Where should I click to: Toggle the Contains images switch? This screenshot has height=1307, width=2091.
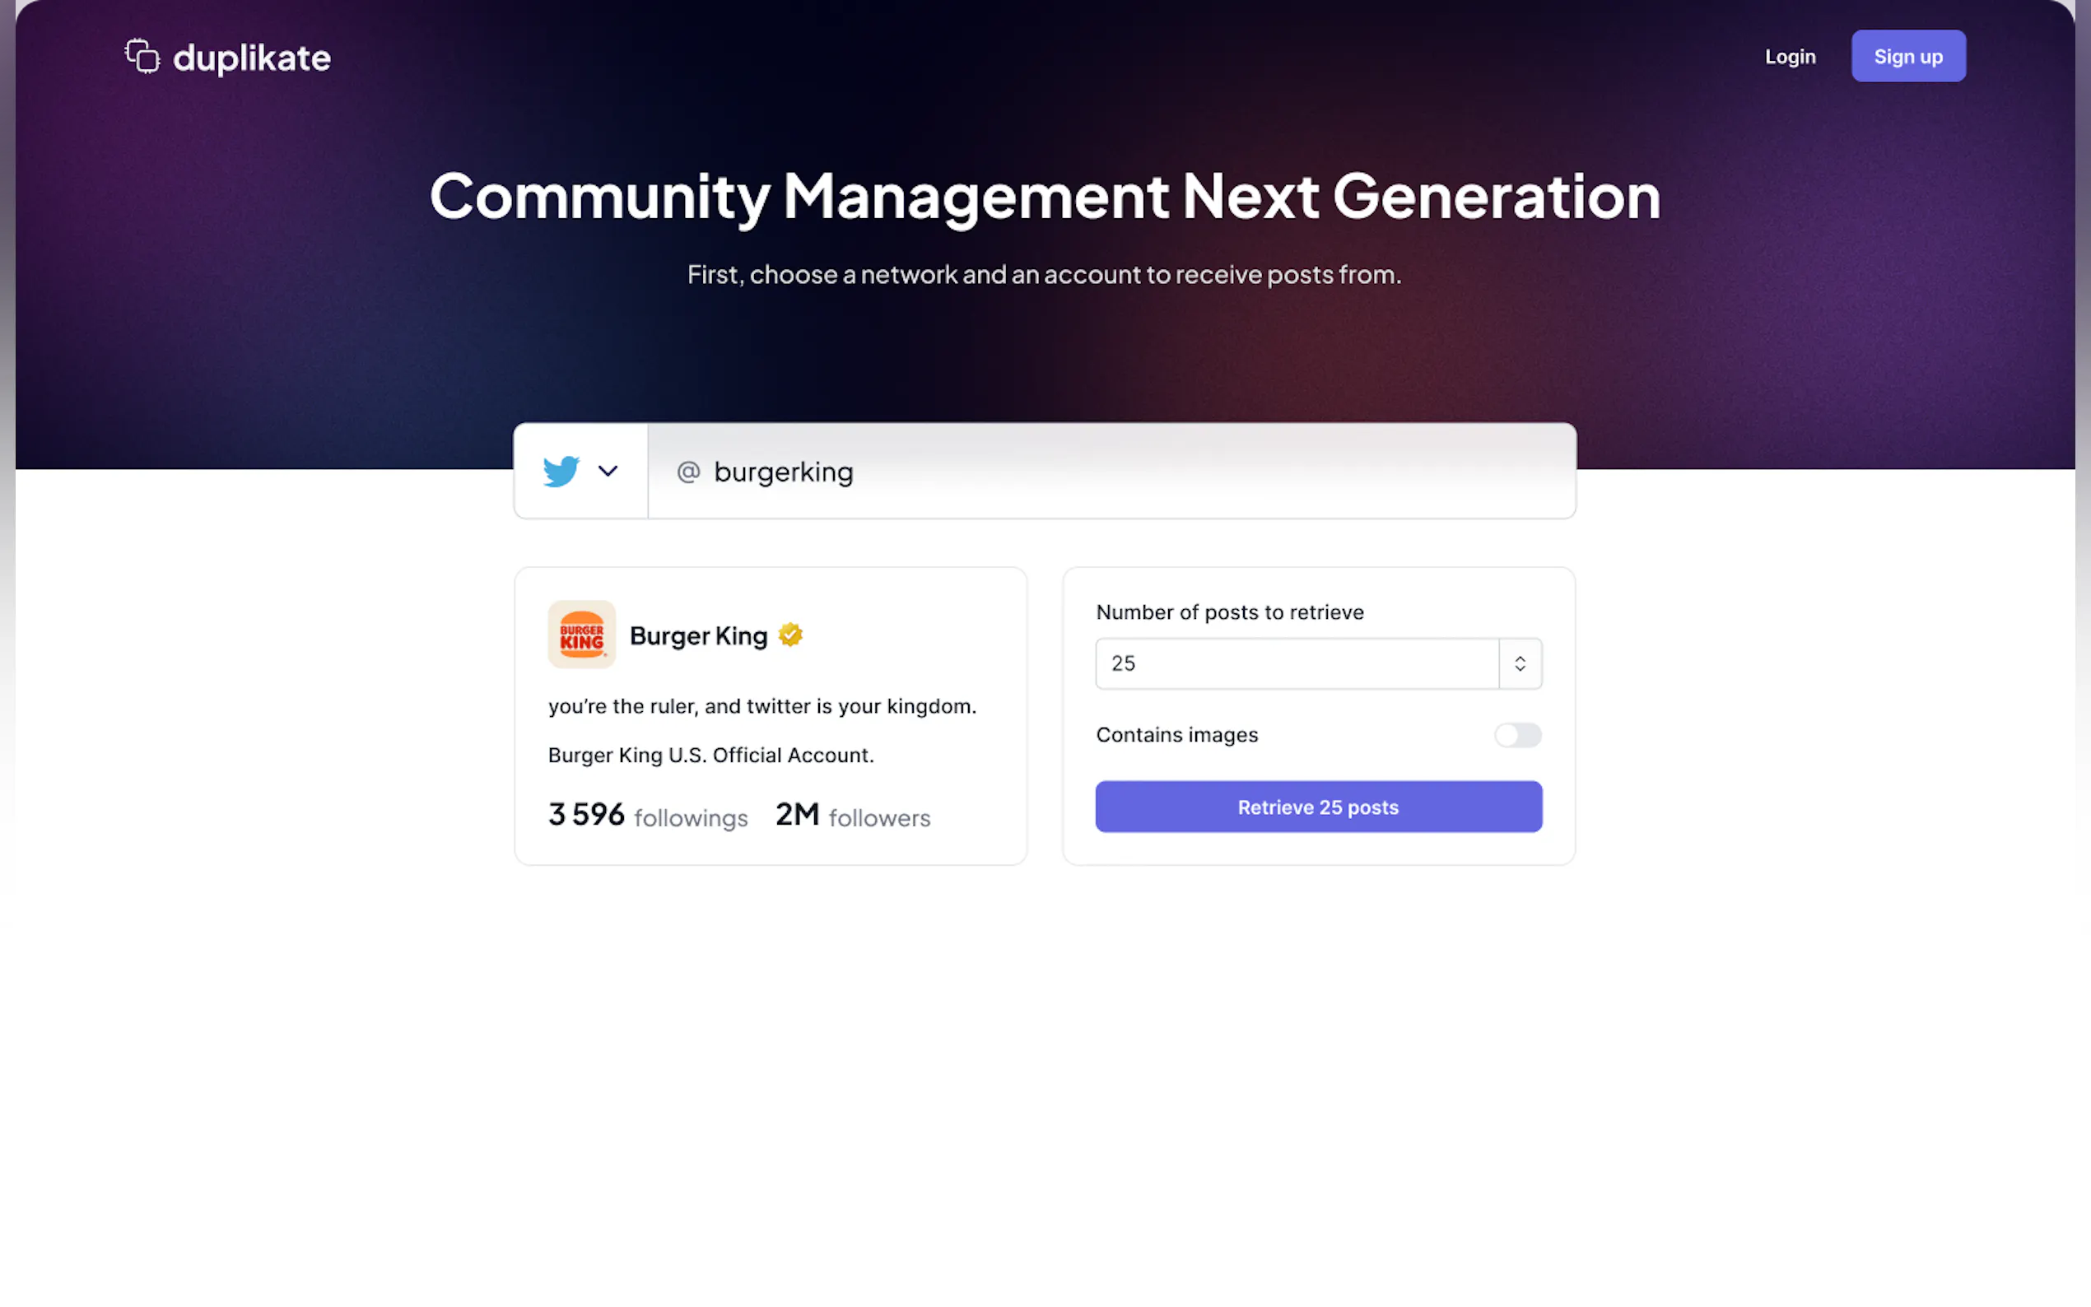click(x=1518, y=735)
